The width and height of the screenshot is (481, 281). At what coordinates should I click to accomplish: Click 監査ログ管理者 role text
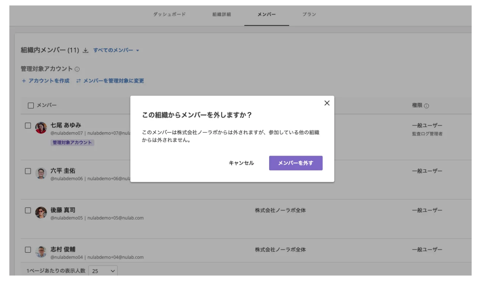point(427,134)
